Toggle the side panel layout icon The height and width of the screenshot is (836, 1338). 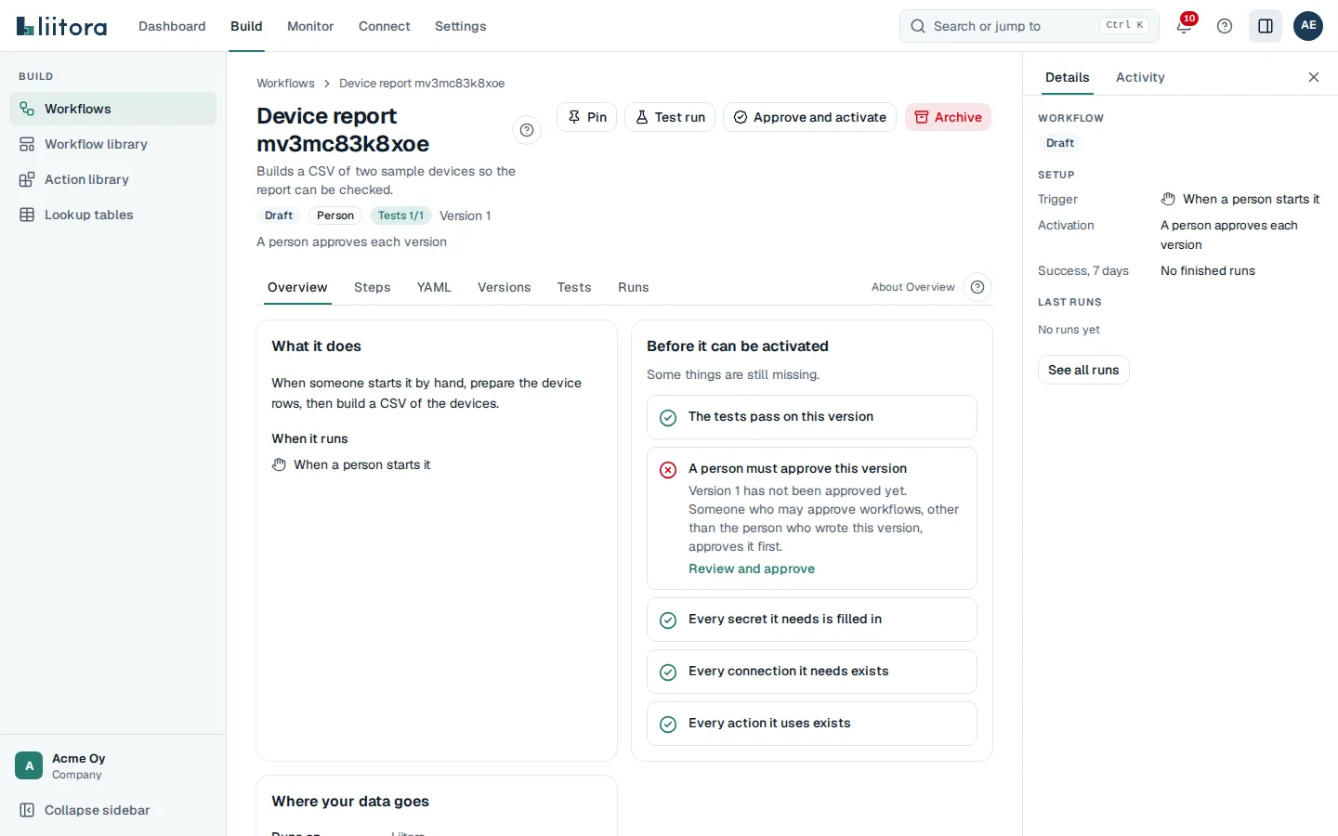point(1266,26)
